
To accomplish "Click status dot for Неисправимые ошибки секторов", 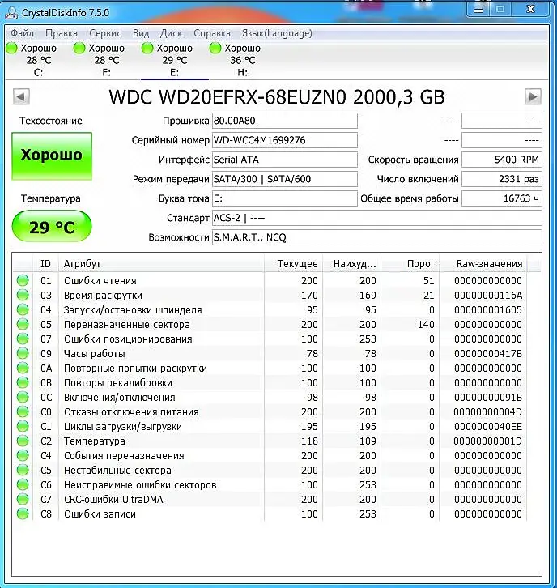I will tap(23, 484).
